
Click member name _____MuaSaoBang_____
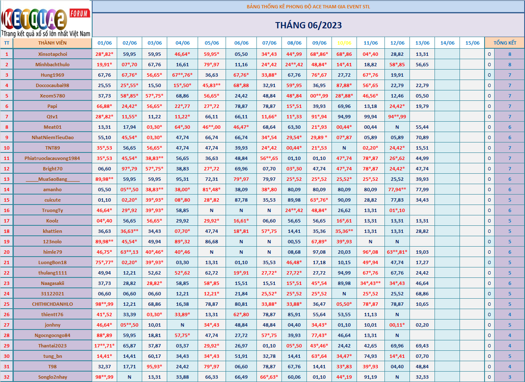tap(52, 179)
